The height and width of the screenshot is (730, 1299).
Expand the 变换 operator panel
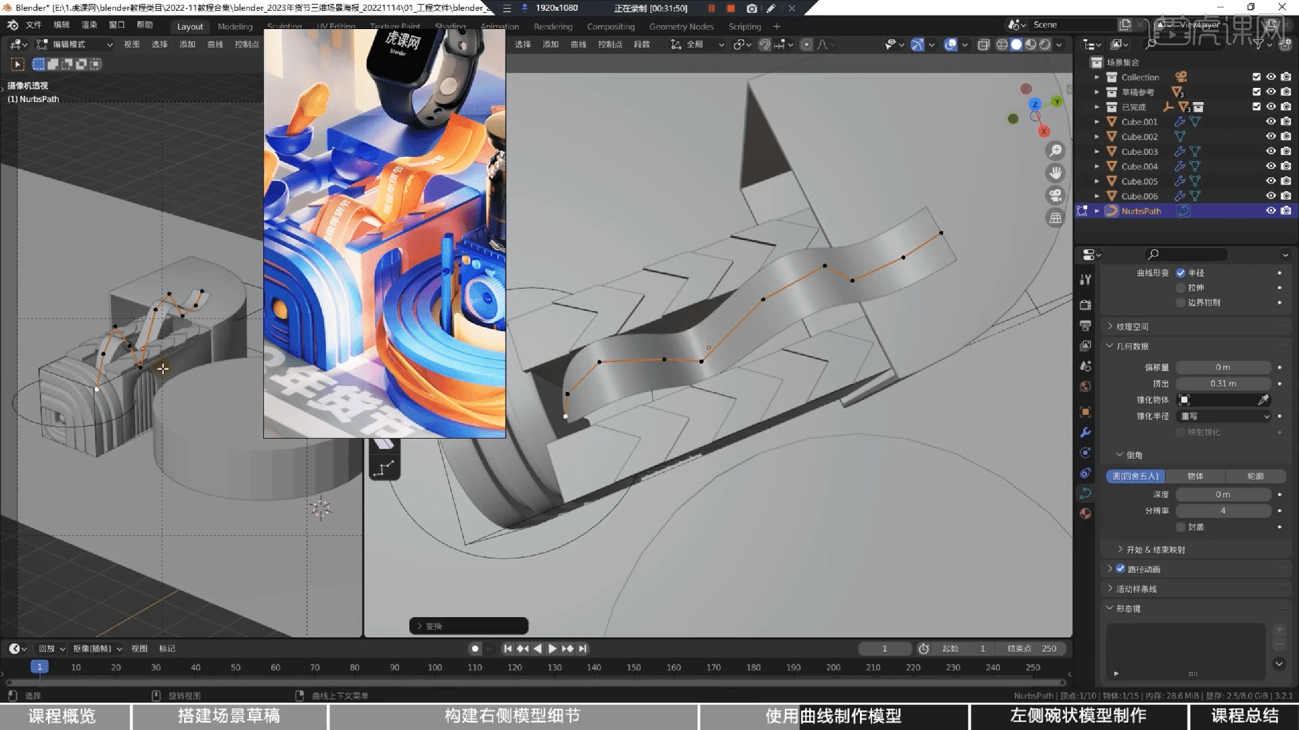coord(468,626)
